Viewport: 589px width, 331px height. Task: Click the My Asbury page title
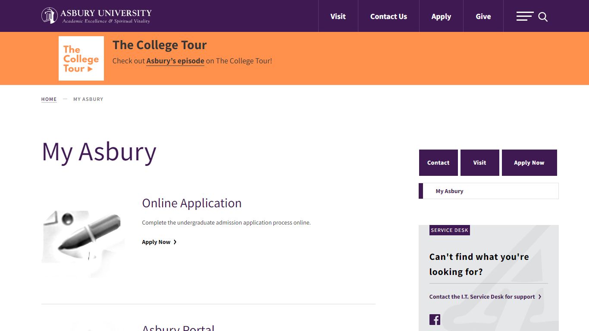click(x=99, y=152)
